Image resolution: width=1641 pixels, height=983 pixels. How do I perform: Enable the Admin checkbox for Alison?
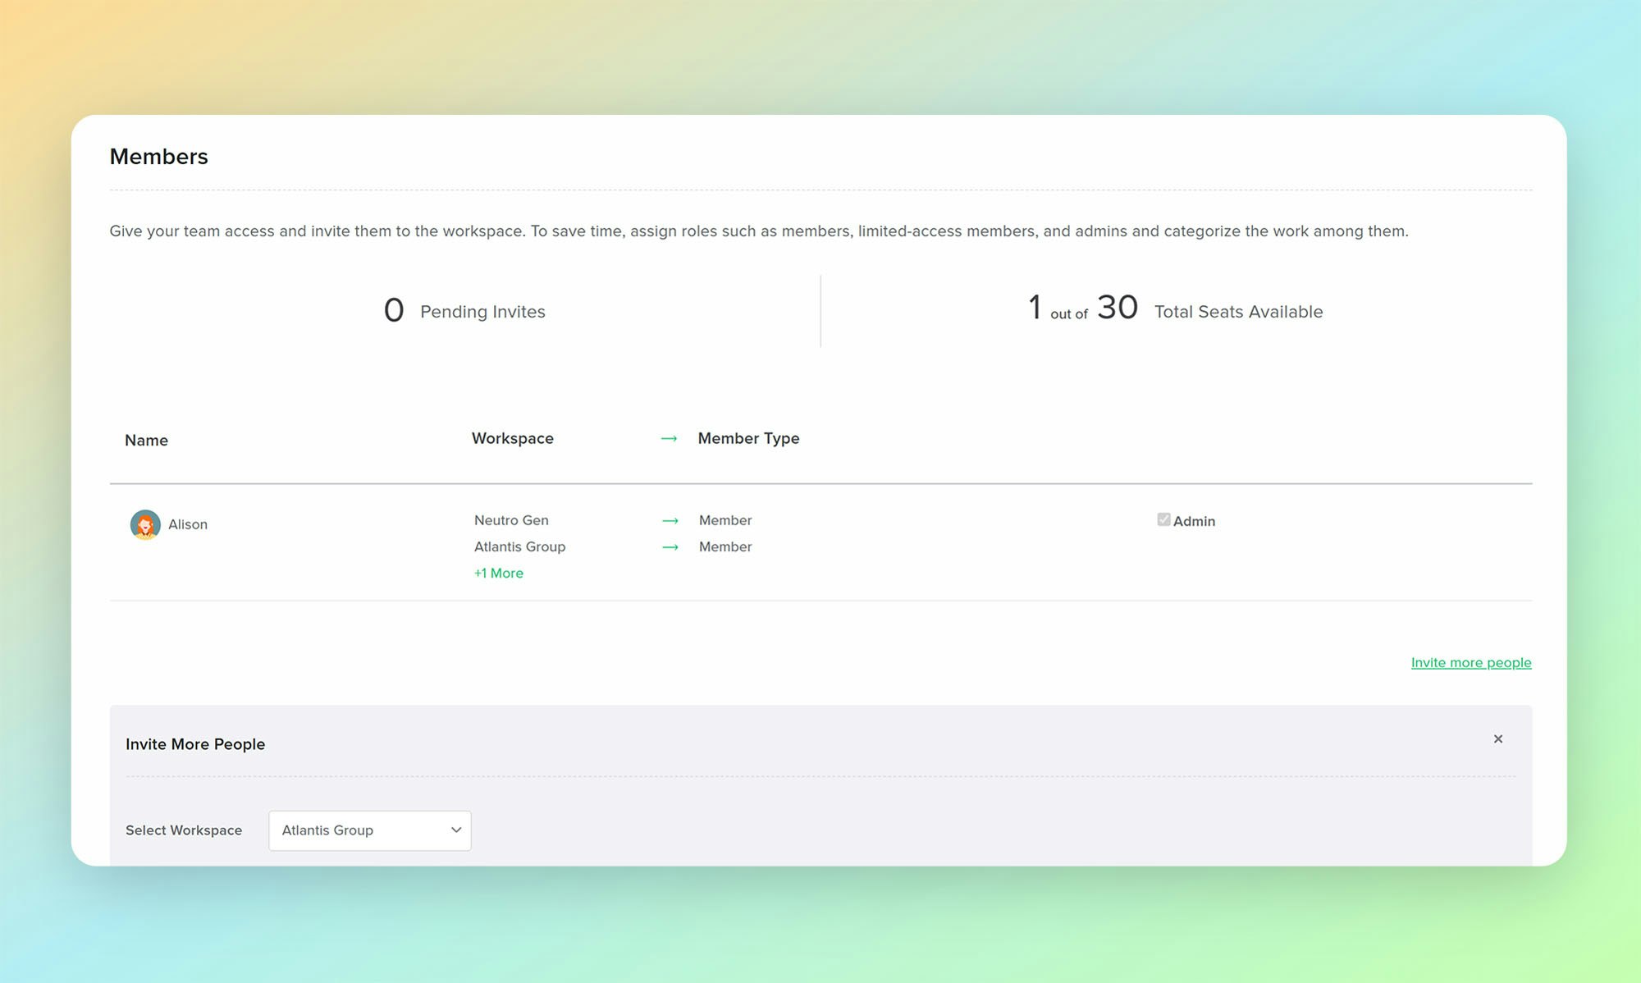click(1163, 519)
